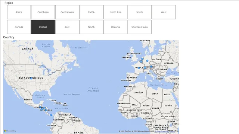This screenshot has width=239, height=134.
Task: Click the SUDÃO label on the map
Action: tap(168, 106)
